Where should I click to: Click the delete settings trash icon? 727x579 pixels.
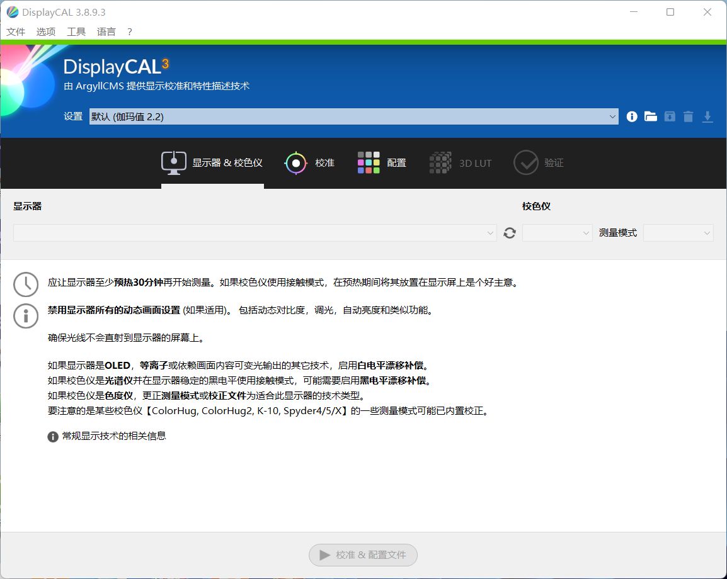tap(689, 116)
